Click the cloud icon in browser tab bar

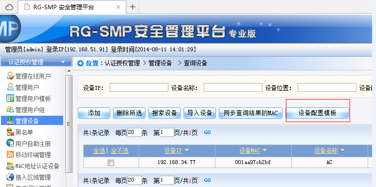coord(9,7)
